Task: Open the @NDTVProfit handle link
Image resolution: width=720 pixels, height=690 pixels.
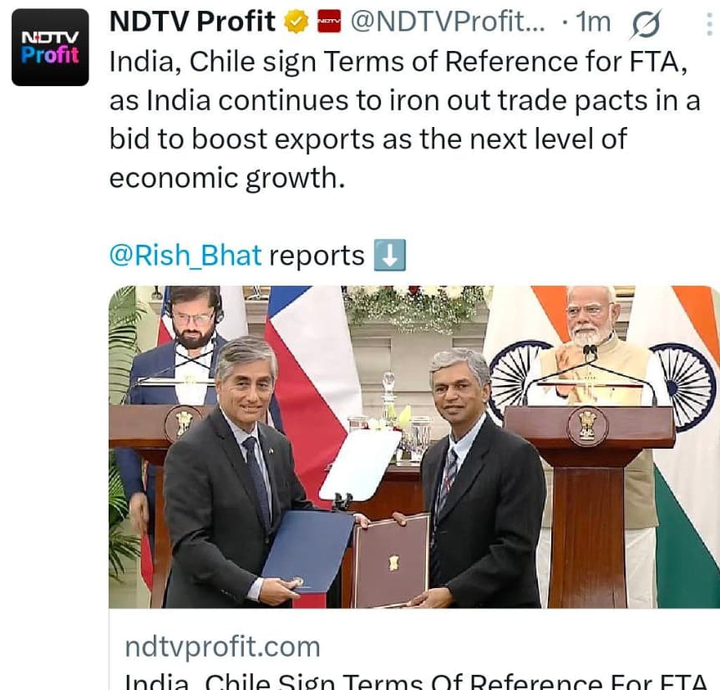Action: tap(448, 22)
